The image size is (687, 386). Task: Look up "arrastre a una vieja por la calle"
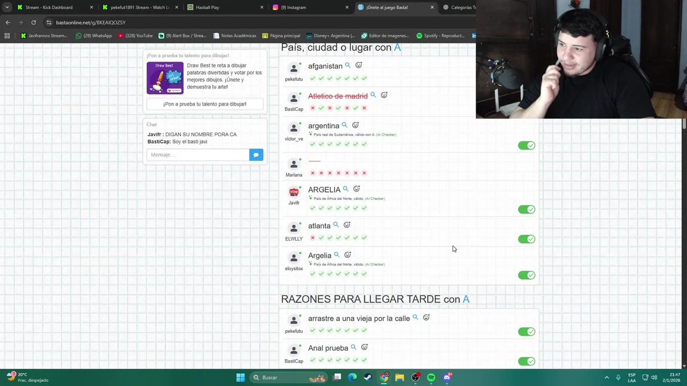415,318
